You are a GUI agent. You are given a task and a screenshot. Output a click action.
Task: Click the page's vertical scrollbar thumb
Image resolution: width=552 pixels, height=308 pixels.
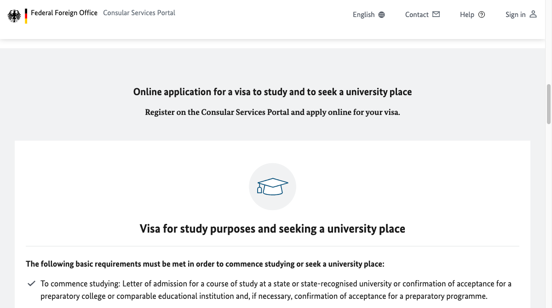548,103
